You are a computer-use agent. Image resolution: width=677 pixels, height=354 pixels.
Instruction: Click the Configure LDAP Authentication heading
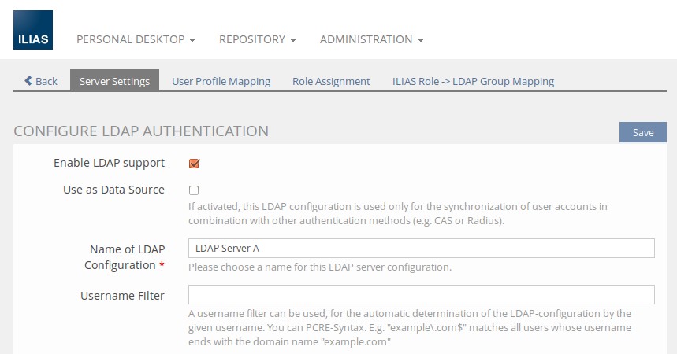[x=141, y=131]
